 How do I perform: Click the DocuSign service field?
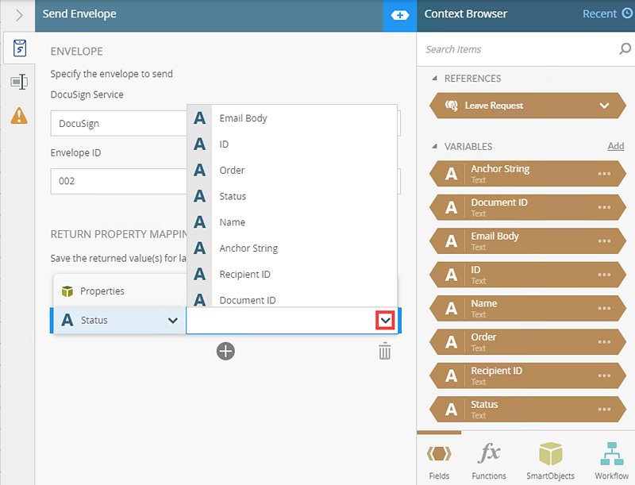click(x=118, y=124)
